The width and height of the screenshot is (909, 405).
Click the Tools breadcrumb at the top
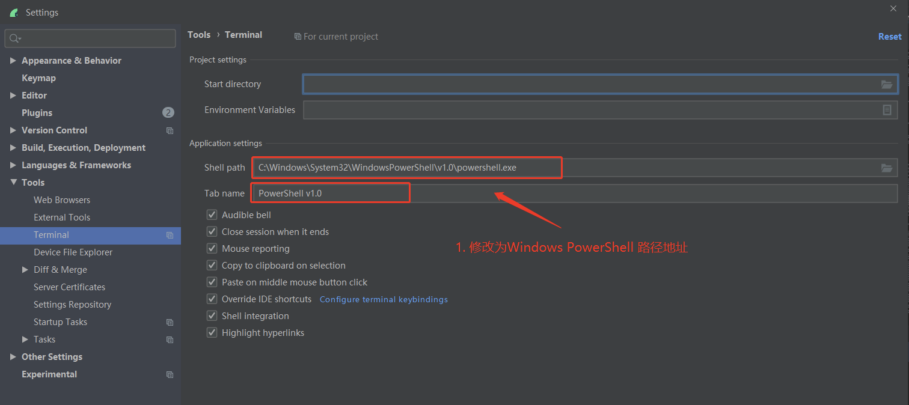199,35
